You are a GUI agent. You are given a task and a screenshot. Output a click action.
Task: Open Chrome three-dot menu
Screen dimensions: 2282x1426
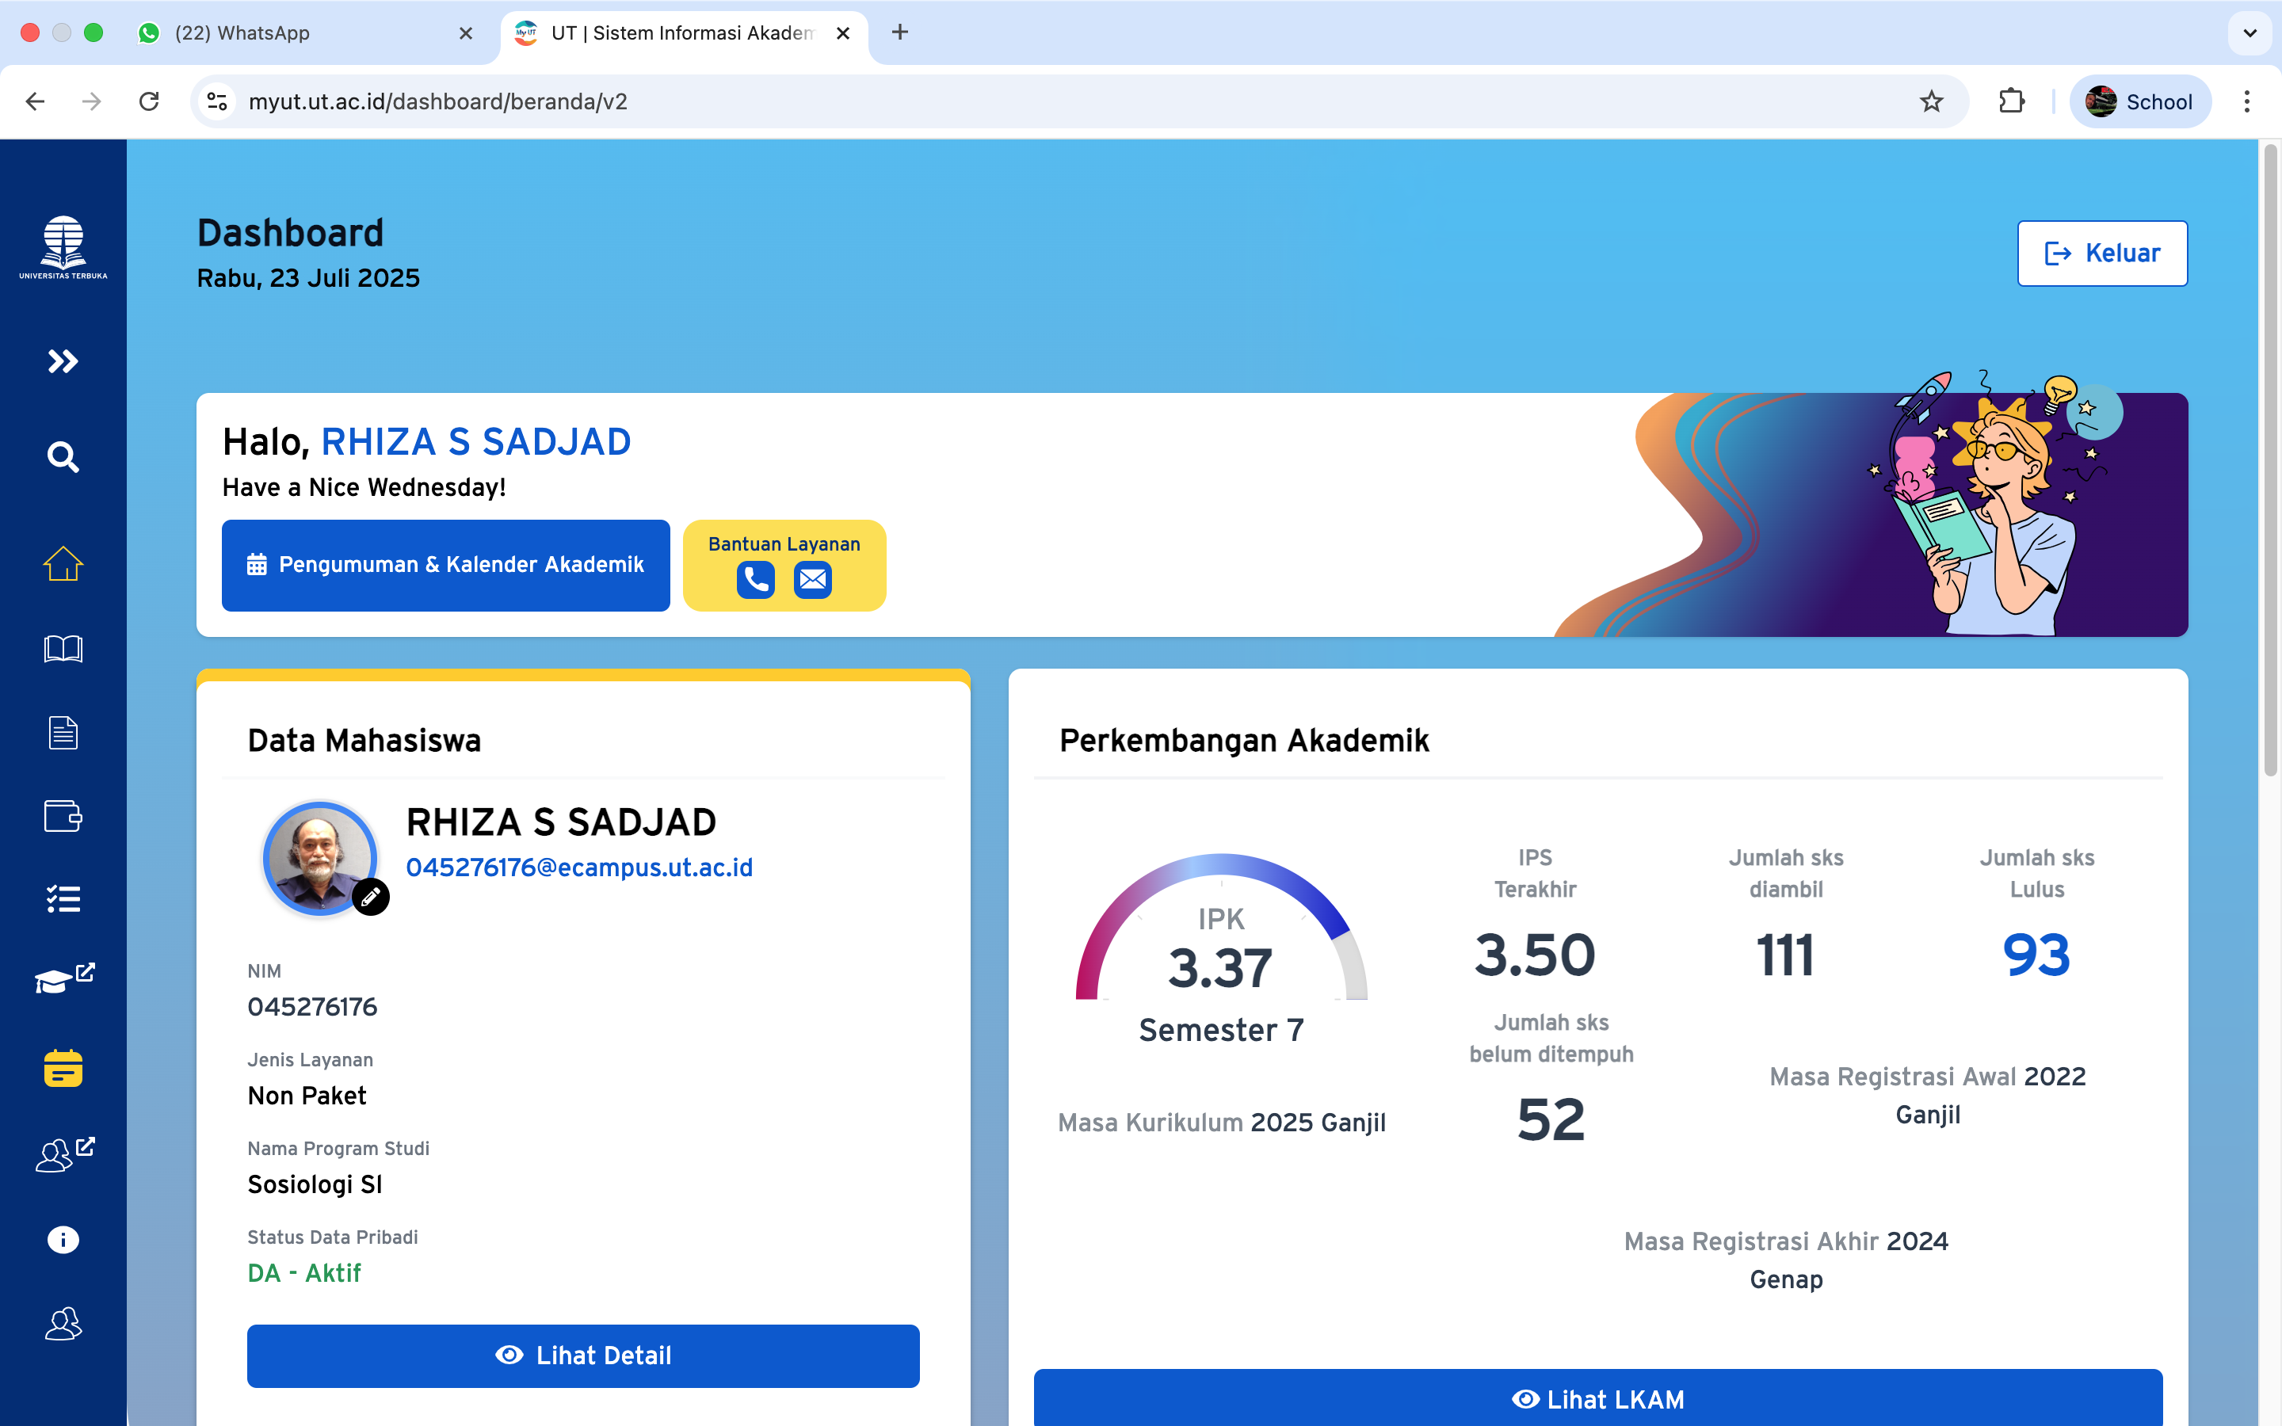tap(2247, 101)
